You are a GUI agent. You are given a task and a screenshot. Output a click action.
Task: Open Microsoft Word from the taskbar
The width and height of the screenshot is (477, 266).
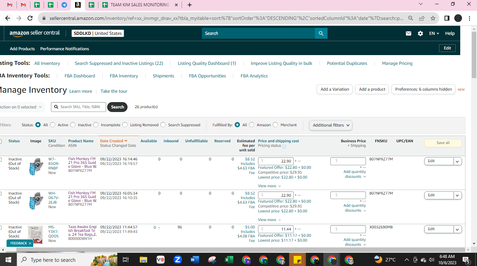coord(195,260)
